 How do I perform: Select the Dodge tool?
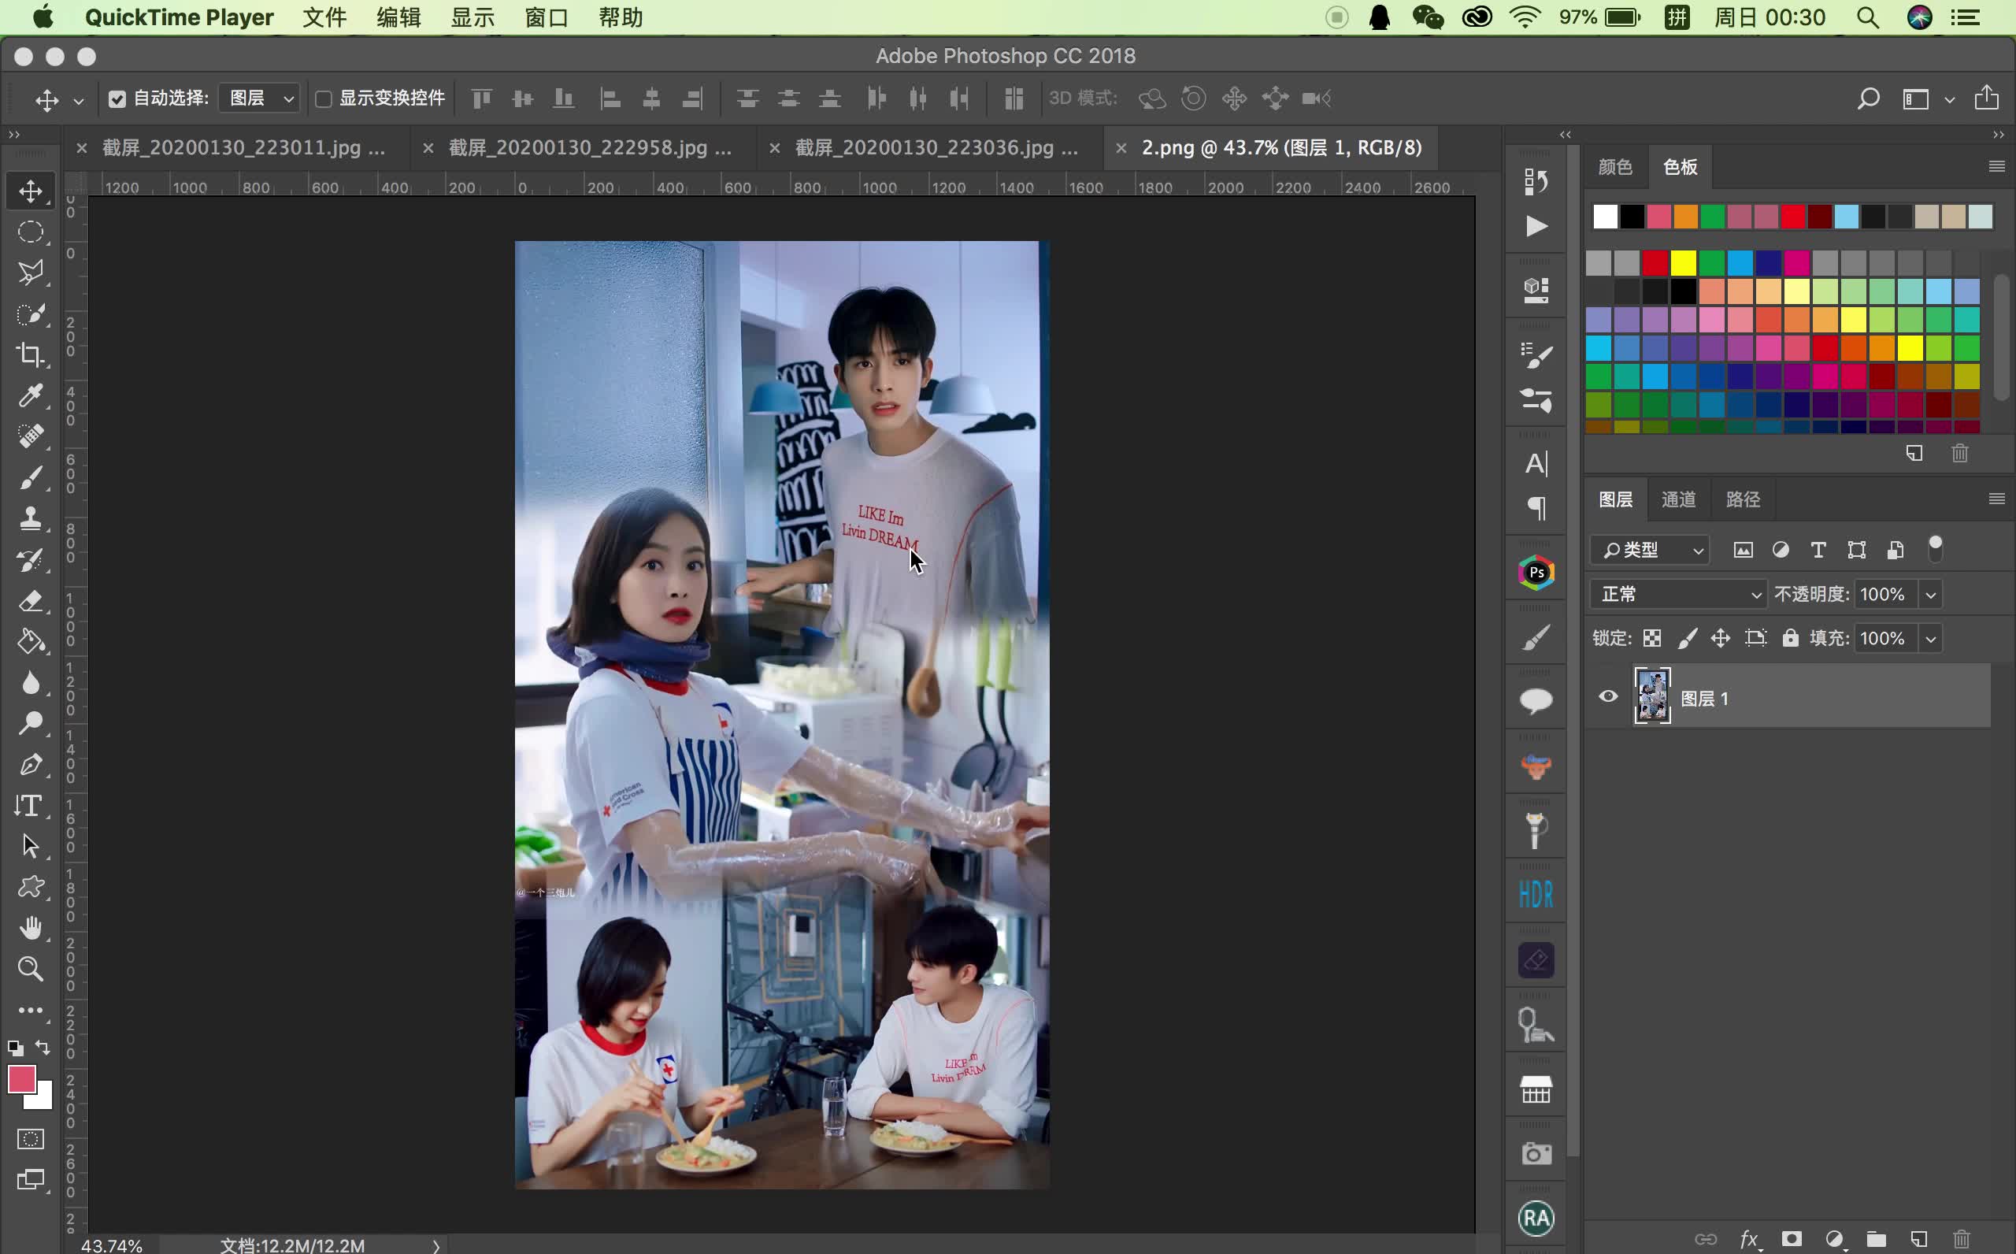click(31, 723)
